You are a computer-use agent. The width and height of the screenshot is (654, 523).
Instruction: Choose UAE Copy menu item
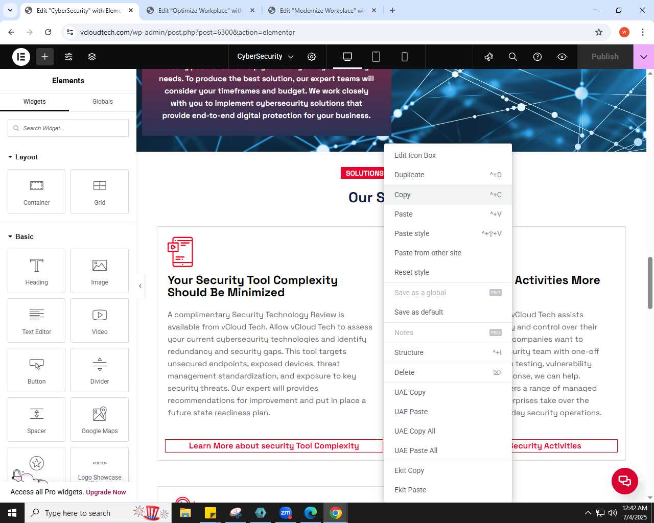tap(448, 392)
